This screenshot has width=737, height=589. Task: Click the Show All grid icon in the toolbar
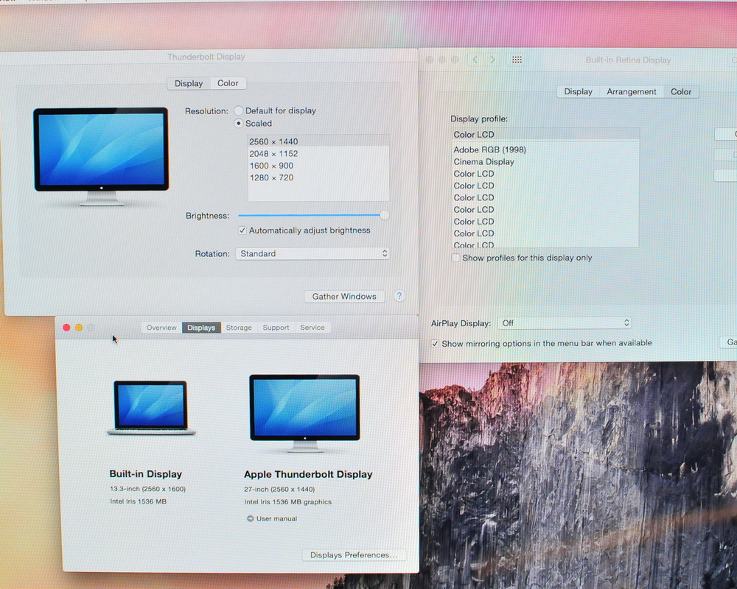(x=517, y=60)
